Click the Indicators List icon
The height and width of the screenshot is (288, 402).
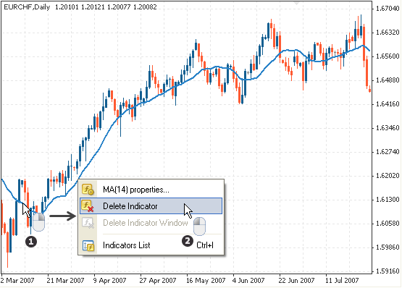point(88,245)
